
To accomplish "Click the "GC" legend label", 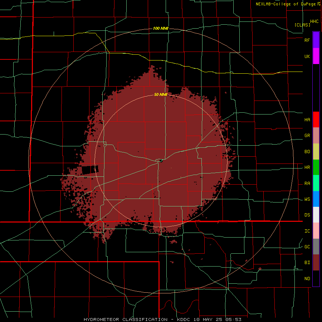I will pos(307,247).
